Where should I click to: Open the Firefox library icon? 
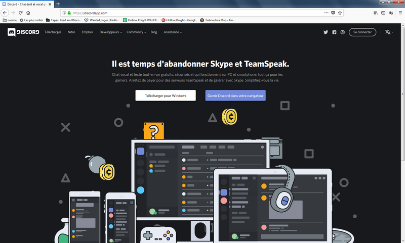click(376, 13)
